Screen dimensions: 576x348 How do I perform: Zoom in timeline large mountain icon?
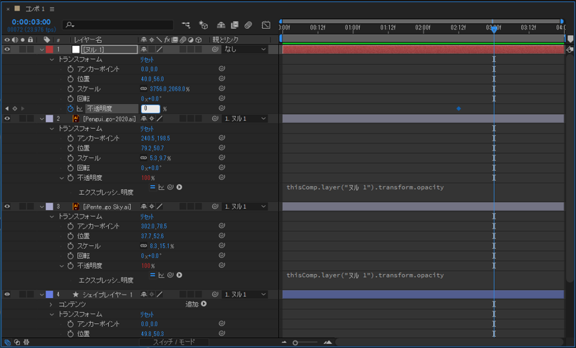pyautogui.click(x=327, y=342)
